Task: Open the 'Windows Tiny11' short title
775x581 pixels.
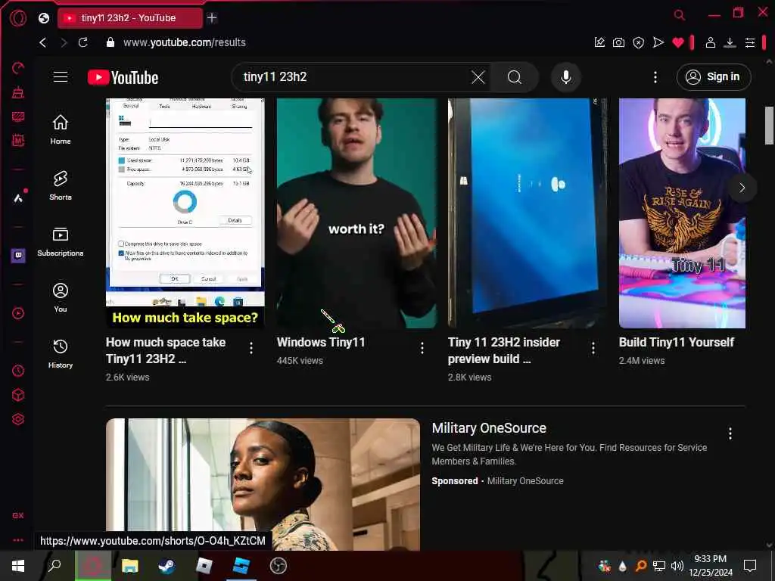Action: (x=321, y=343)
